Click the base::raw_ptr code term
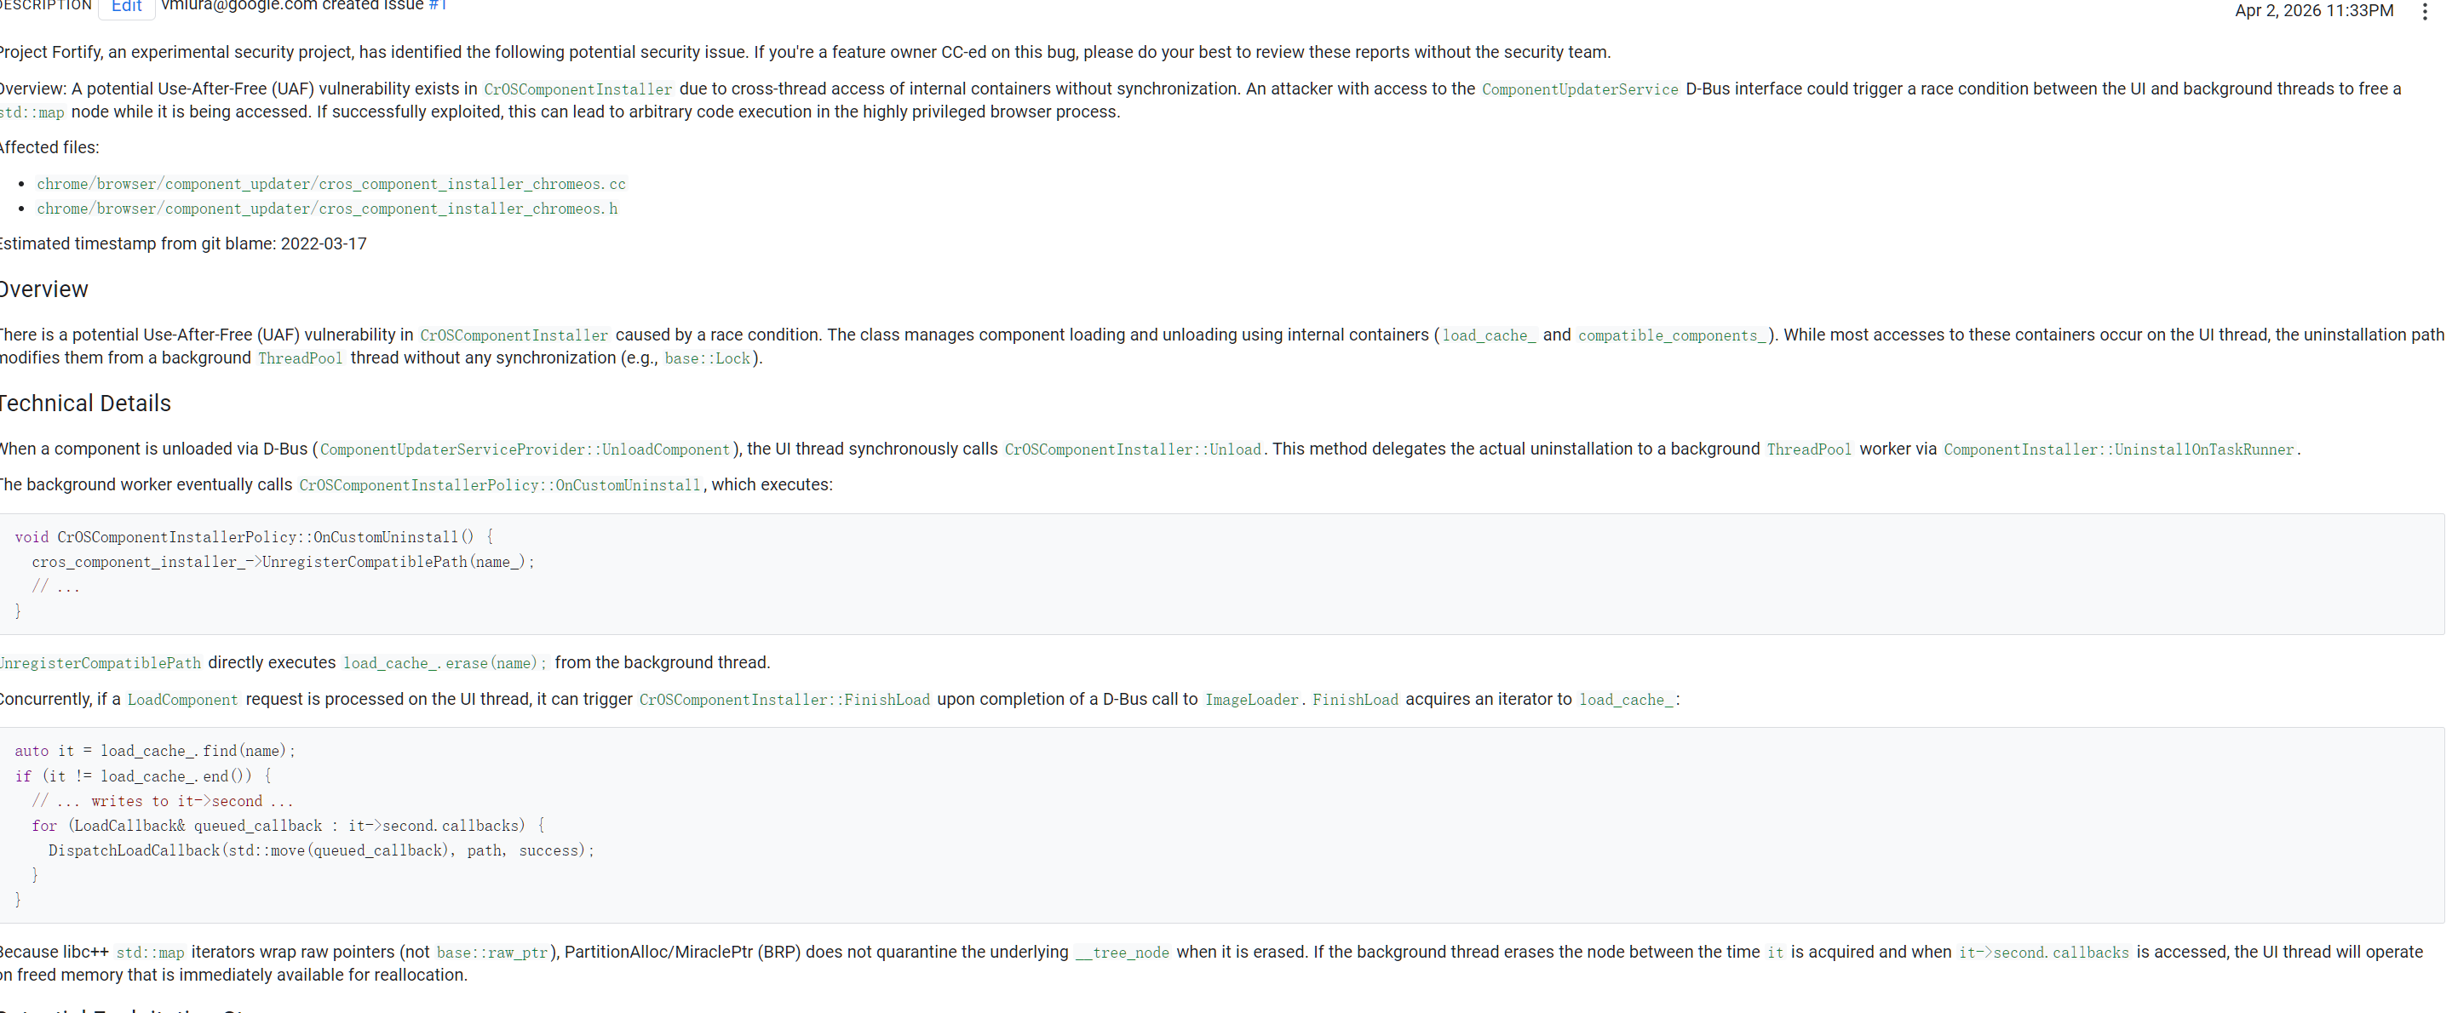 (492, 953)
